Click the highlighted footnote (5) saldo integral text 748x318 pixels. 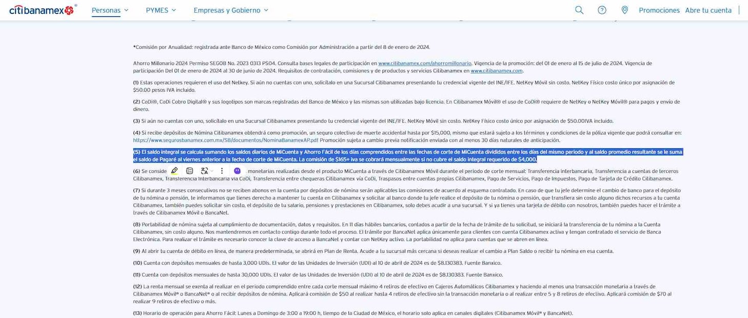(x=408, y=155)
